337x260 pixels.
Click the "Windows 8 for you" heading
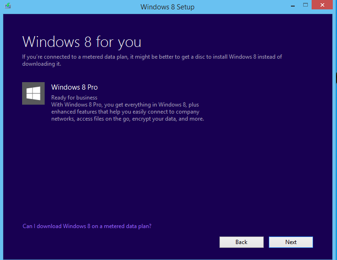(x=82, y=42)
